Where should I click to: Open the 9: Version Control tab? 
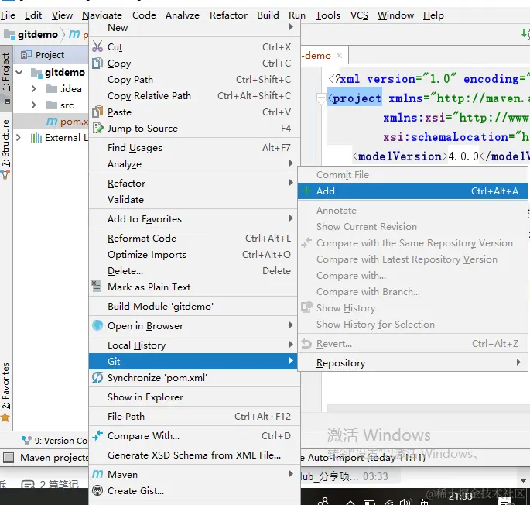[55, 441]
